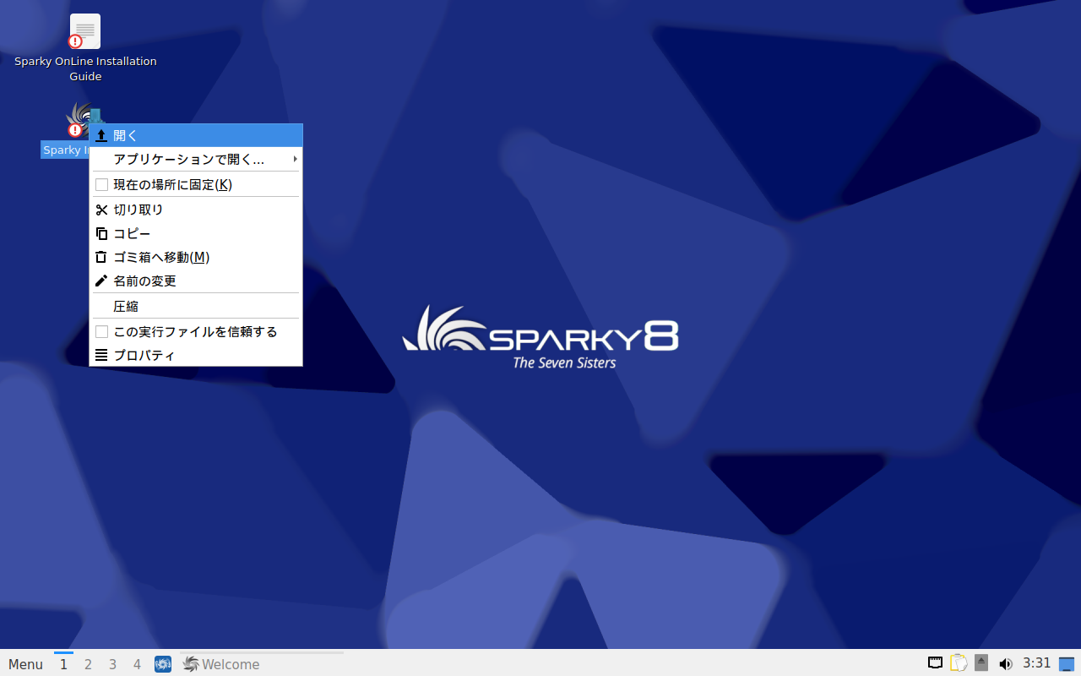Select ゴミ箱へ移動 to trash the file

pyautogui.click(x=196, y=257)
